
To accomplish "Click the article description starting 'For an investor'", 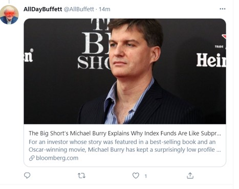I will click(x=122, y=142).
